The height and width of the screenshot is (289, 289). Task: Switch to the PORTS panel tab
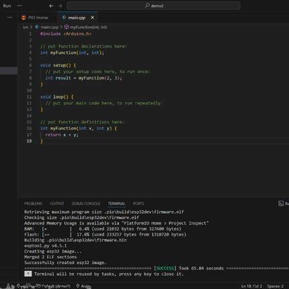click(x=138, y=204)
